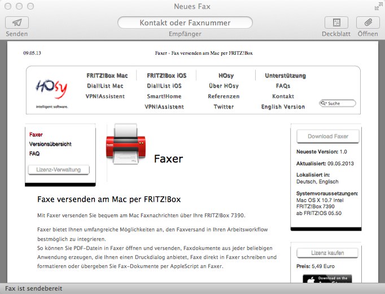Viewport: 385px width, 294px height.
Task: Click the page header title 'Faxer - Fax versenden am Mac per FRITZ!Box'
Action: pos(204,53)
